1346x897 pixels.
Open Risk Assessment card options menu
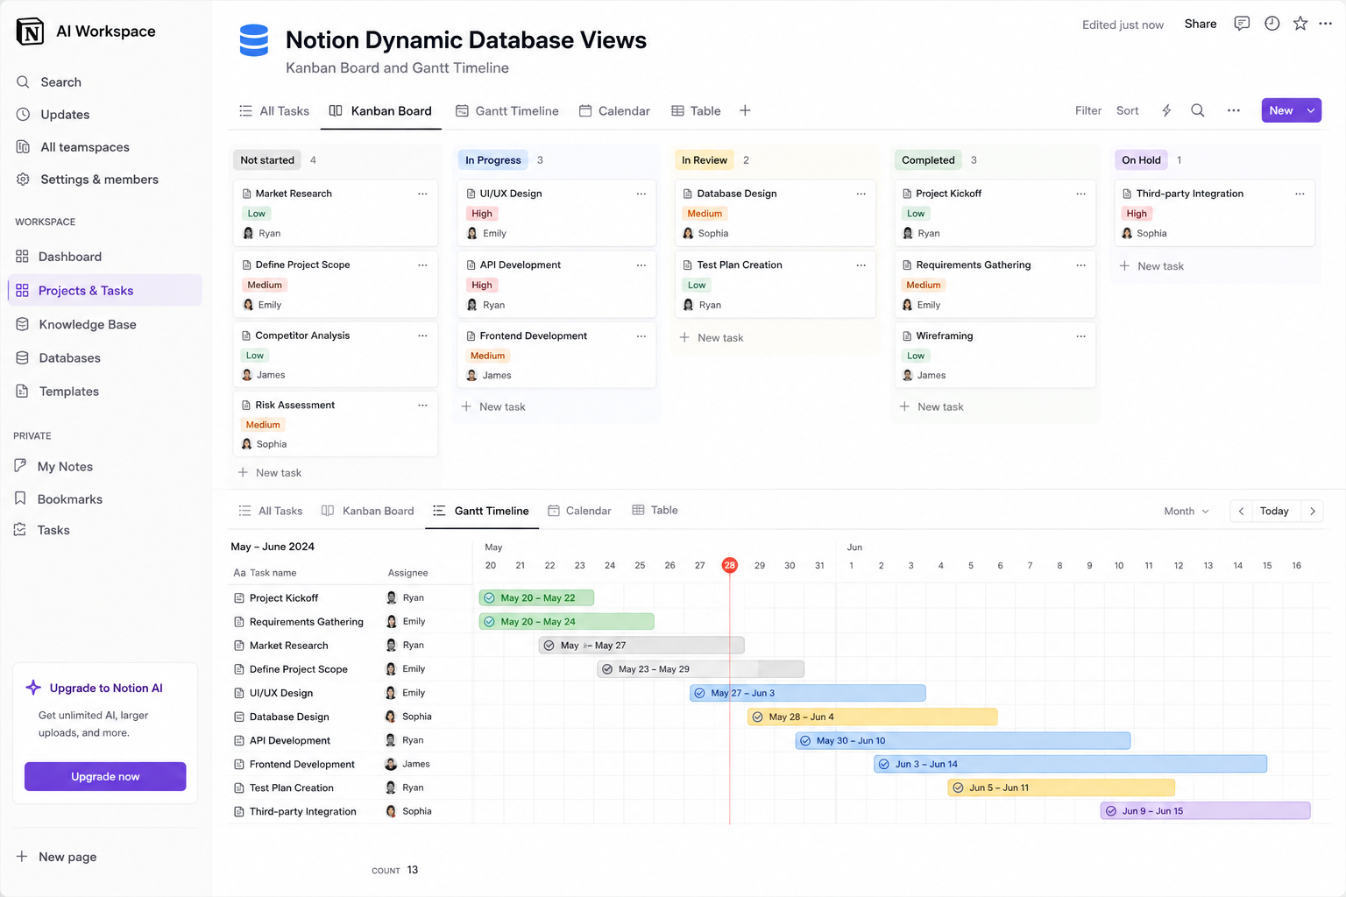pyautogui.click(x=422, y=405)
